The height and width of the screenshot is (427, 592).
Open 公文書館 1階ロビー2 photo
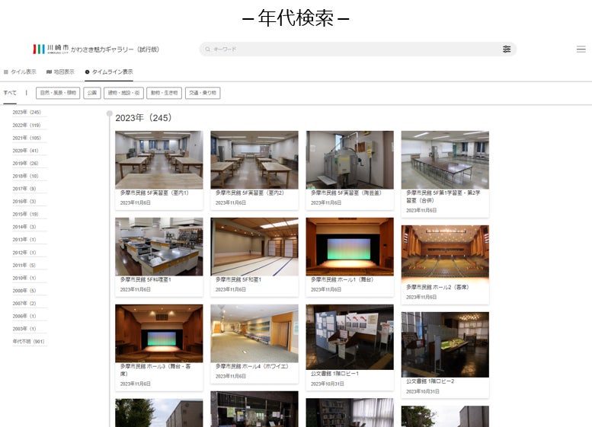(x=445, y=345)
